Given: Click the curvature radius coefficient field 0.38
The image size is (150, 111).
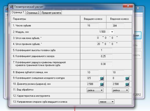Looking at the screenshot, I should coord(106,64).
